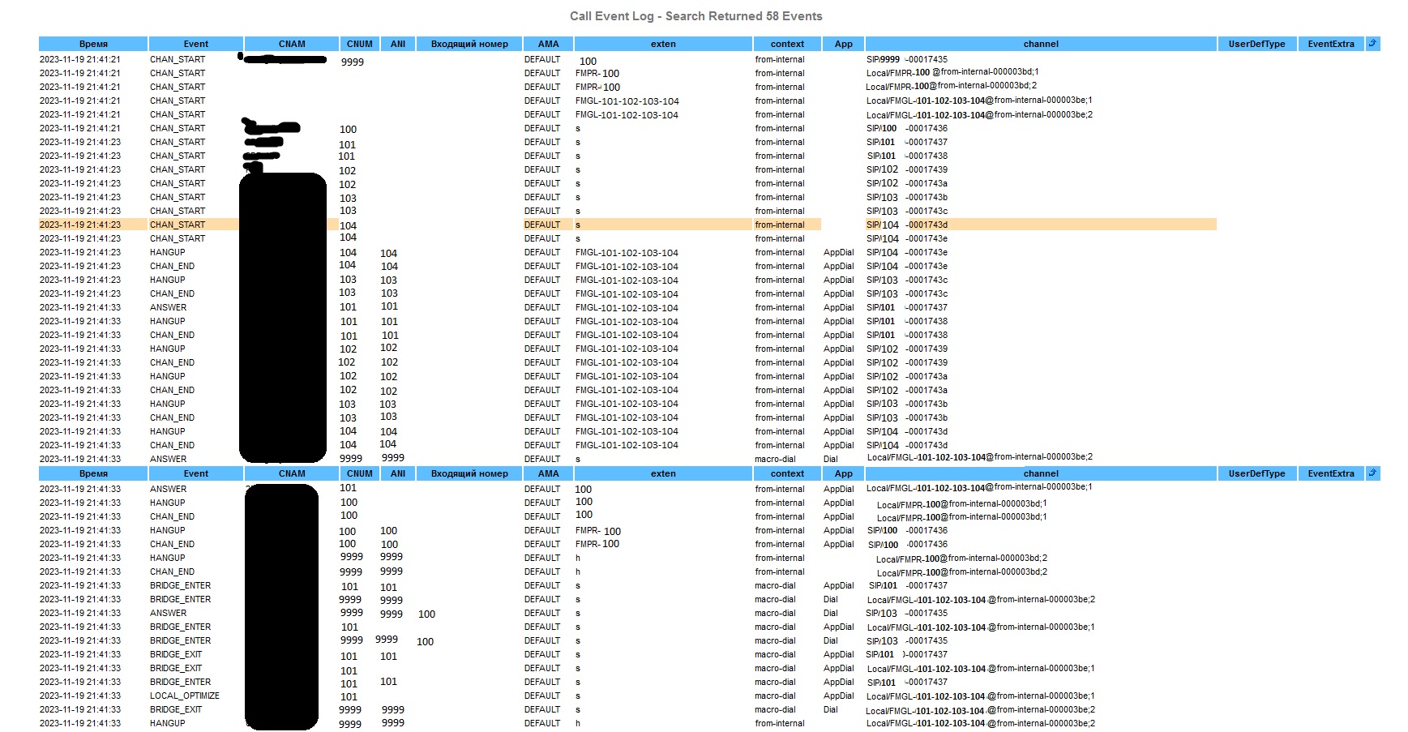1408x732 pixels.
Task: Select the lower table's AMA column header
Action: [x=548, y=474]
